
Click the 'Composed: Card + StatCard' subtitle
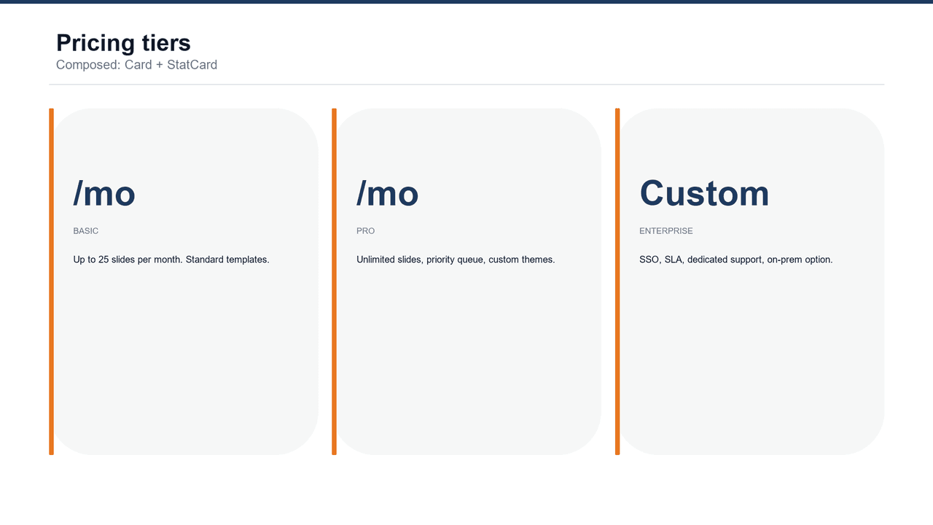pos(136,65)
